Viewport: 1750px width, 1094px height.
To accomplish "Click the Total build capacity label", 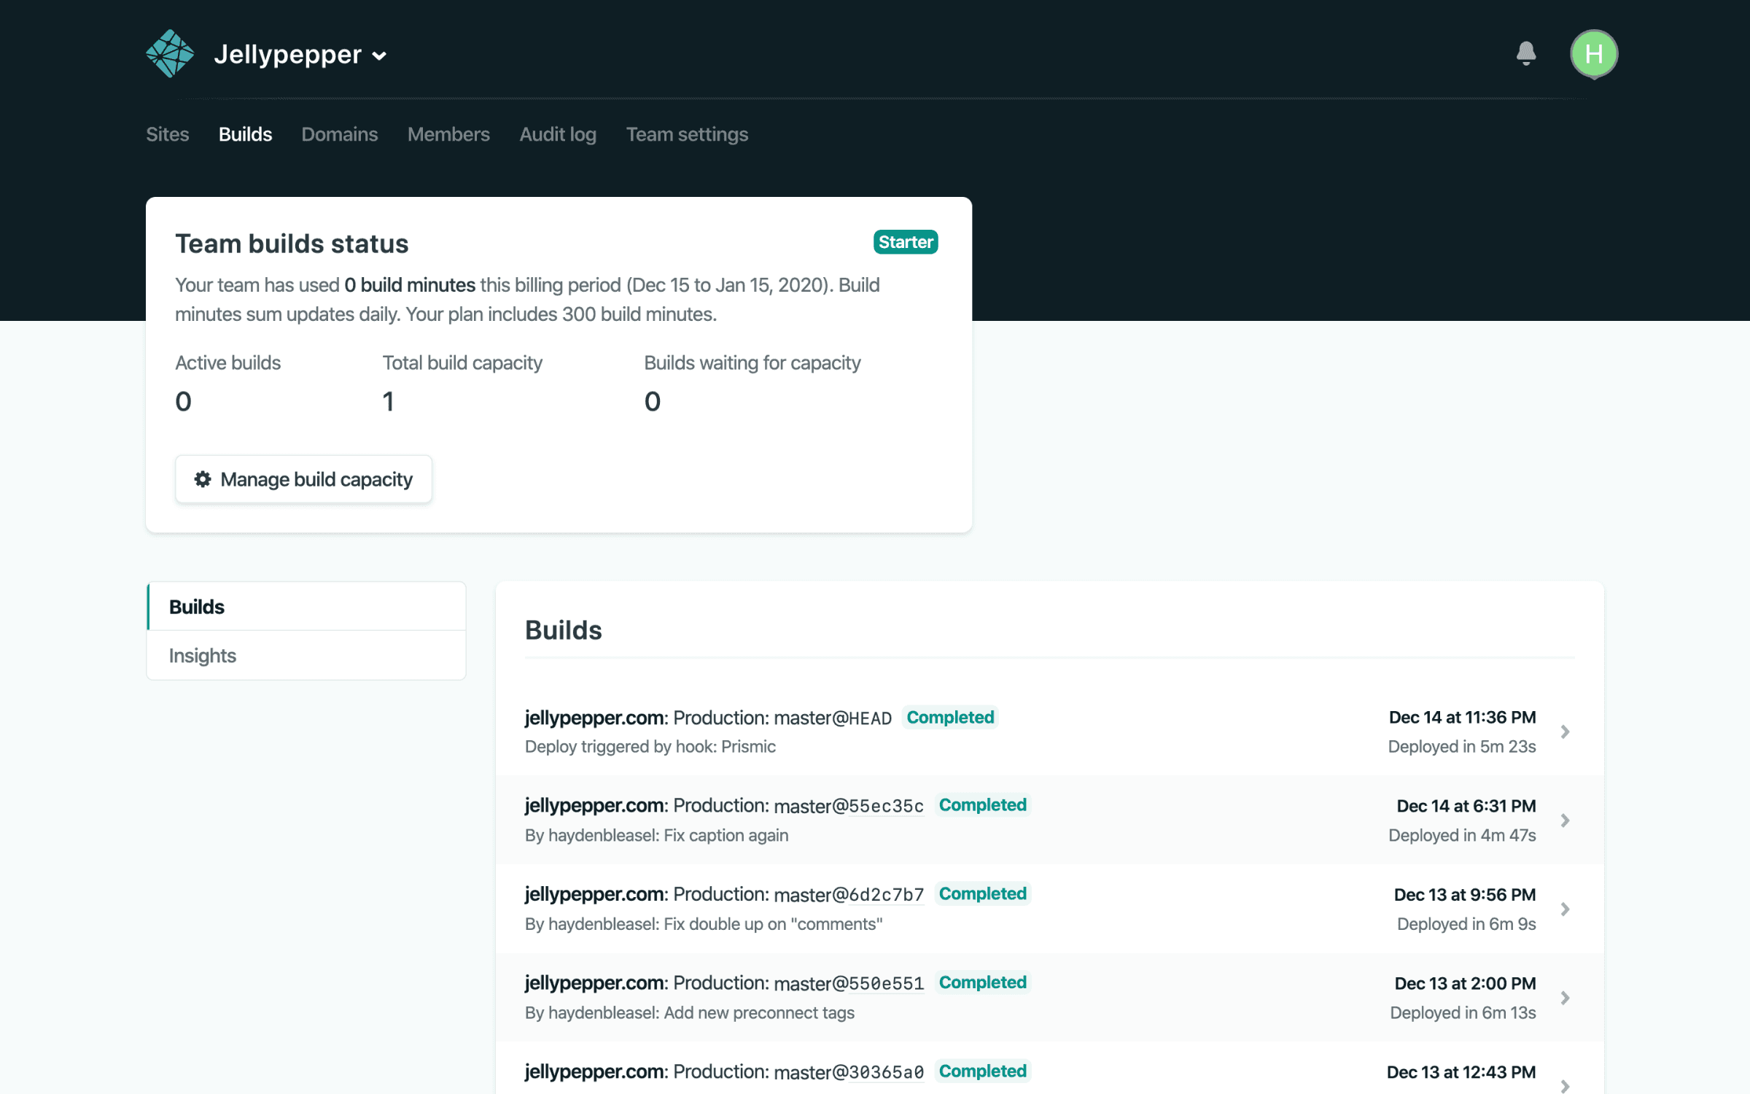I will (x=462, y=363).
